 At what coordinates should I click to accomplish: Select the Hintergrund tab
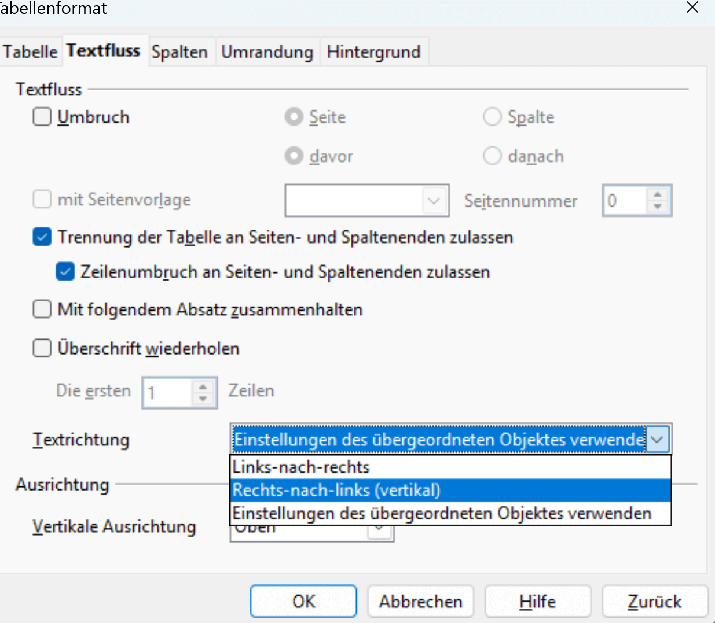373,52
